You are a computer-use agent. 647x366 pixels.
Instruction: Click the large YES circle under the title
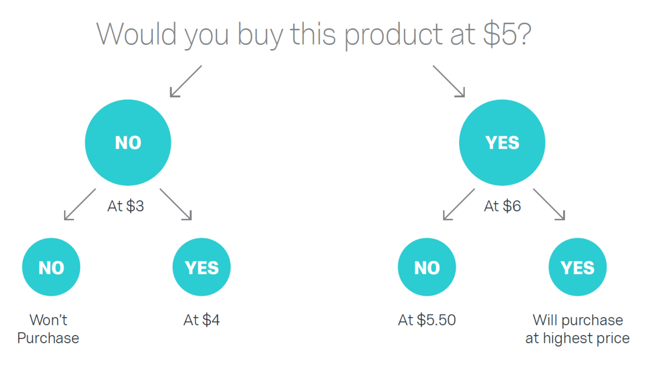pyautogui.click(x=502, y=142)
